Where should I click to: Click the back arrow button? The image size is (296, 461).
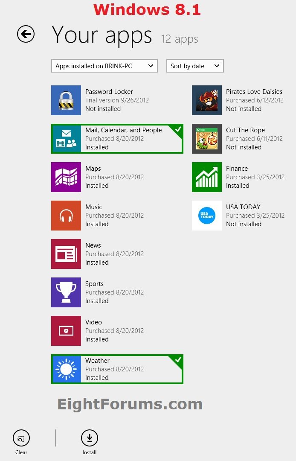(26, 34)
